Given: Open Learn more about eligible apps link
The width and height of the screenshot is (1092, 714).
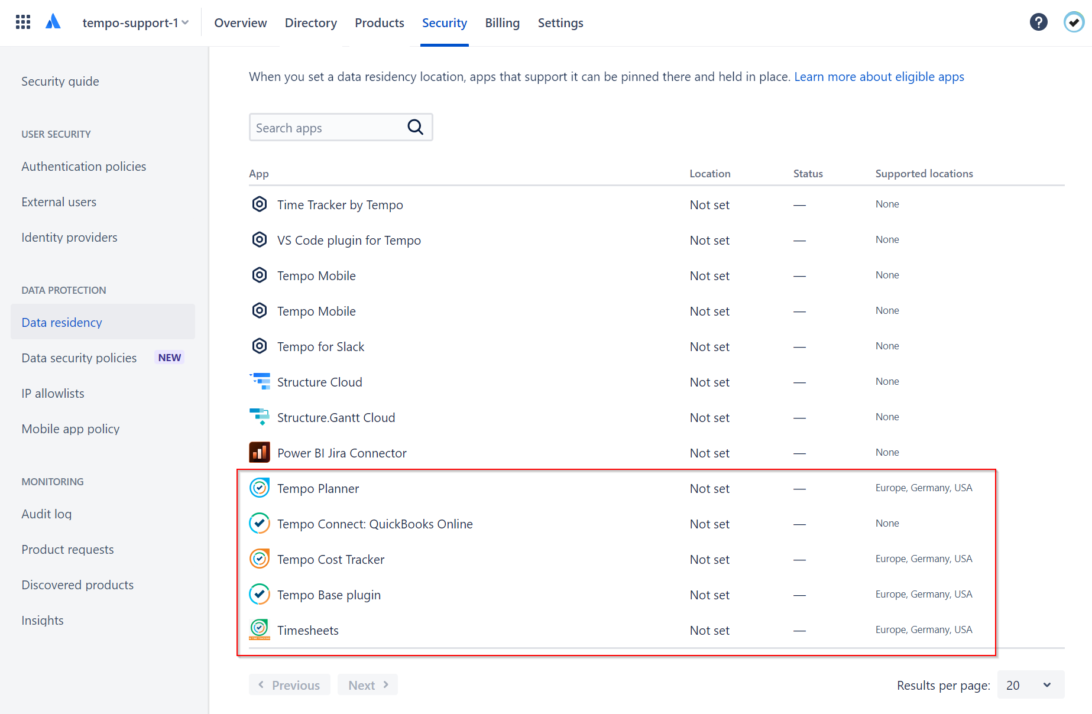Looking at the screenshot, I should pos(879,77).
